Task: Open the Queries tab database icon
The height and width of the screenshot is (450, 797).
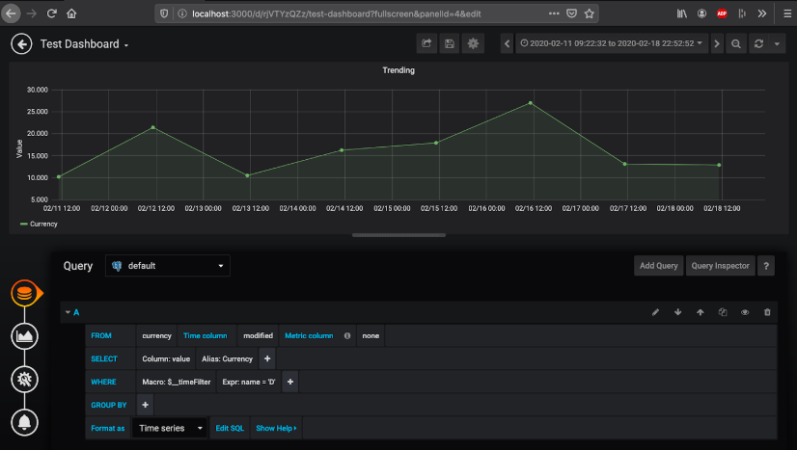Action: [24, 293]
